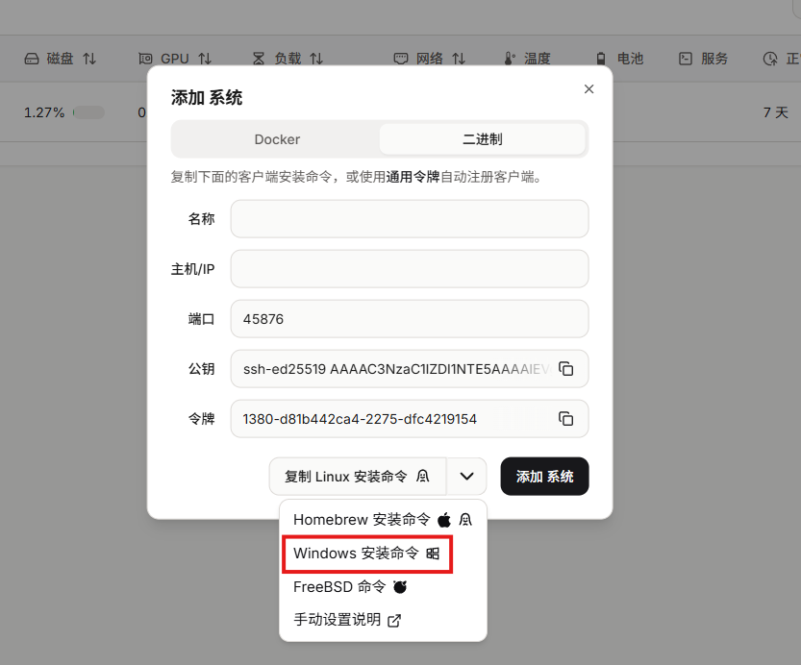The height and width of the screenshot is (665, 801).
Task: Close the 添加 系统 dialog
Action: pos(589,89)
